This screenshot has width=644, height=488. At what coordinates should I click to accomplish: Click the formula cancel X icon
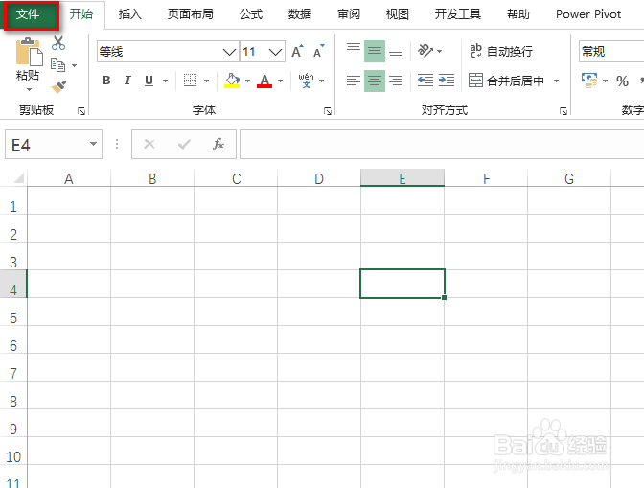click(x=149, y=144)
